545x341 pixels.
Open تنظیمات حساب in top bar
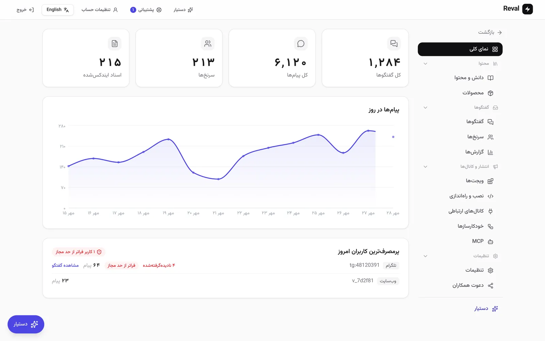[x=99, y=10]
